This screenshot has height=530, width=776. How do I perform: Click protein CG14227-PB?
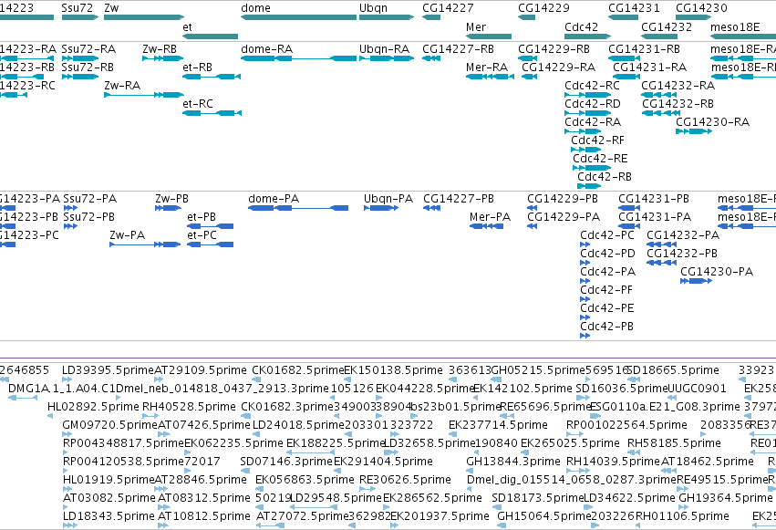[432, 208]
